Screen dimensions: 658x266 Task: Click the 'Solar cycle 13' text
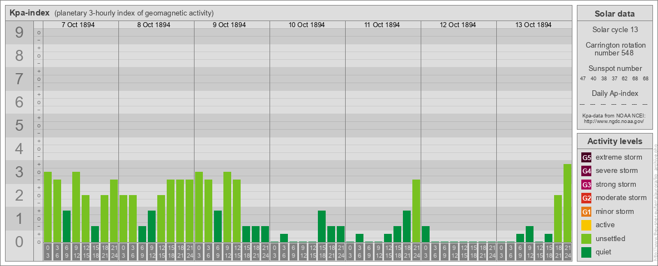tap(615, 30)
